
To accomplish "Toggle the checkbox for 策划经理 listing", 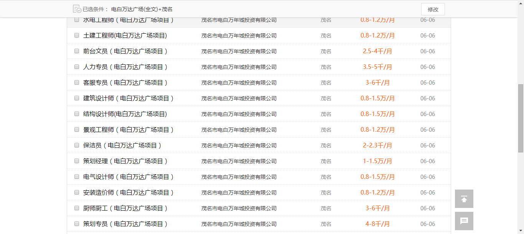I will [77, 161].
